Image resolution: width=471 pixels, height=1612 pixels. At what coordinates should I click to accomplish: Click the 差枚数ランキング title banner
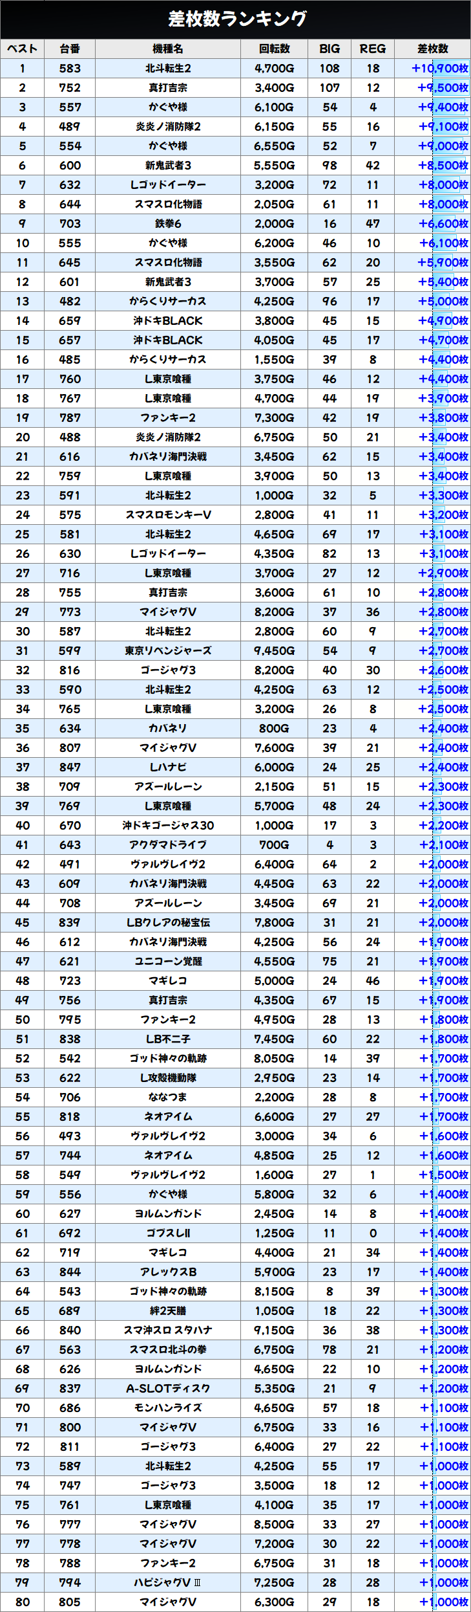[235, 19]
